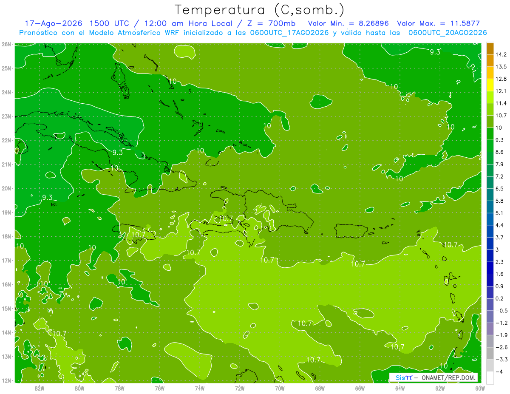This screenshot has width=510, height=394.
Task: Click the yellow swatch between 12.1 and 12.8
Action: 490,85
